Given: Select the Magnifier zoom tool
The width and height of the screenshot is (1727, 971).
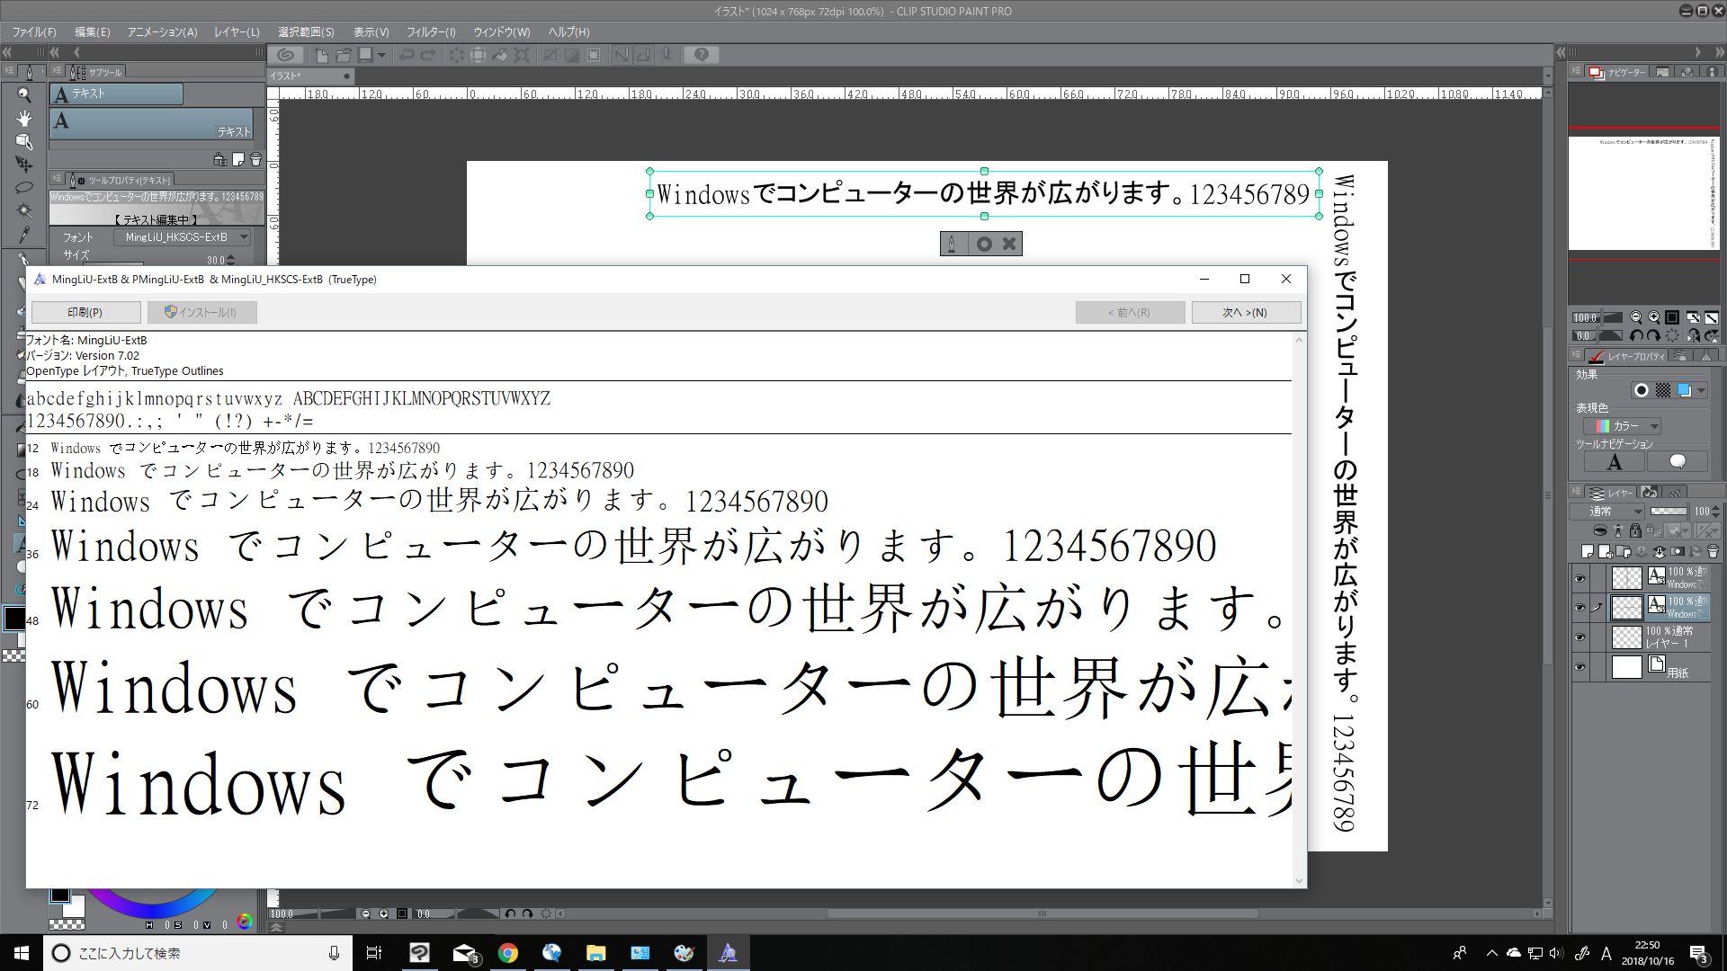Looking at the screenshot, I should pyautogui.click(x=24, y=94).
